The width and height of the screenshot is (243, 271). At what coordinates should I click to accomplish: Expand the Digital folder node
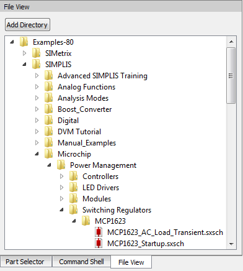(x=37, y=121)
